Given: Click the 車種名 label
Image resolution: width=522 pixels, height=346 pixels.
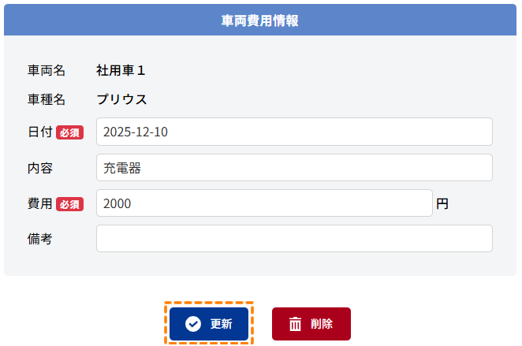Looking at the screenshot, I should pyautogui.click(x=47, y=99).
